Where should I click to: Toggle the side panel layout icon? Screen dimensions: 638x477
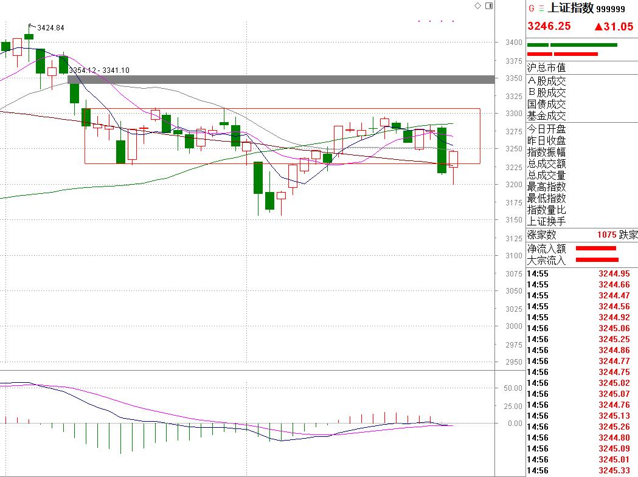point(489,5)
